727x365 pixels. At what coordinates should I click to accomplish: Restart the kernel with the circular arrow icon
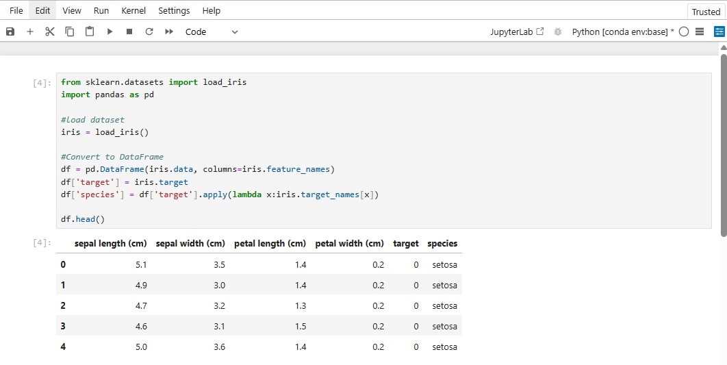pos(149,32)
